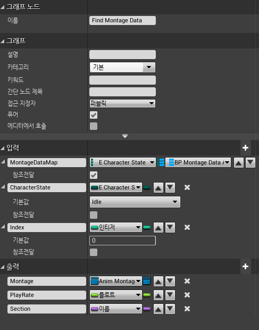This screenshot has height=330, width=259.
Task: Move Index parameter up
Action: click(x=158, y=227)
